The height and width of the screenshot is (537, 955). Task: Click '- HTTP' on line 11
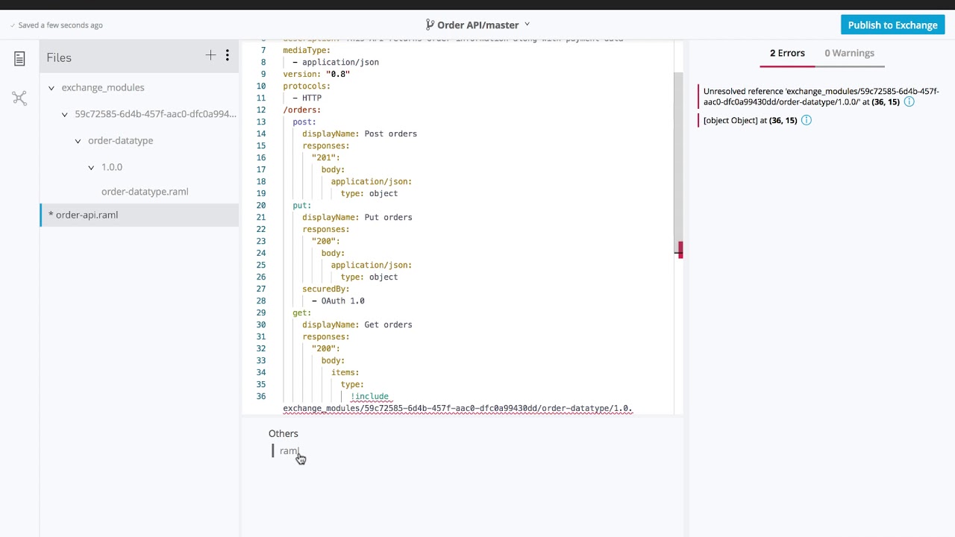[307, 98]
